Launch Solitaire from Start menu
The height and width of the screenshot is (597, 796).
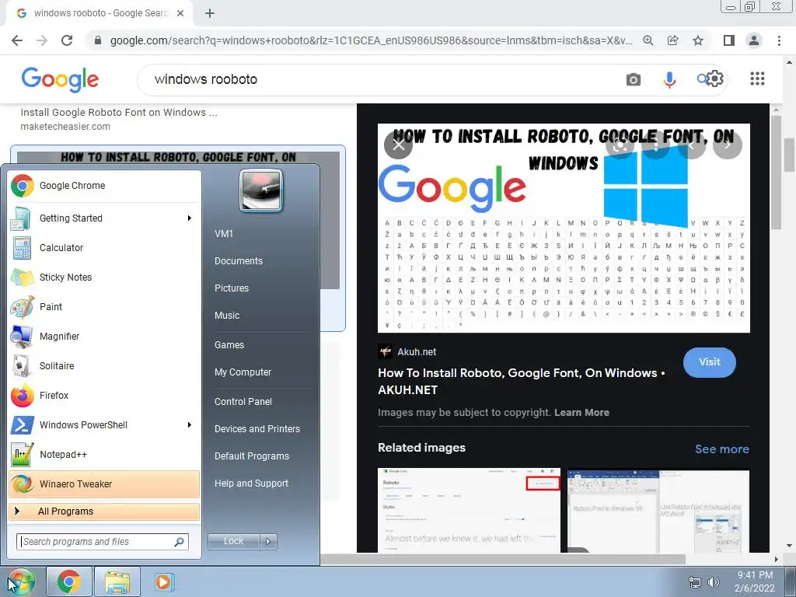[105, 365]
